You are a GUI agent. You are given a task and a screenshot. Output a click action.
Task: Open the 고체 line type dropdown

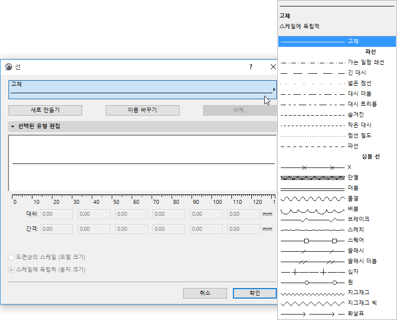(x=142, y=90)
